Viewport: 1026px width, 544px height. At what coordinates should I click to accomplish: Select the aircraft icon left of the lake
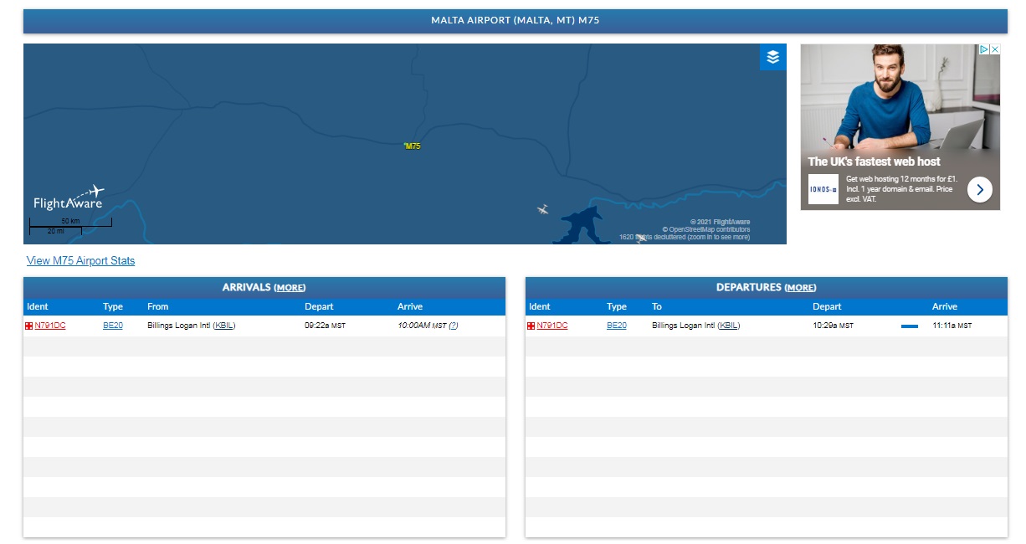[543, 209]
